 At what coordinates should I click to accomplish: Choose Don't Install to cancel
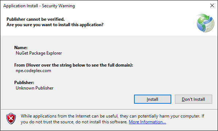coord(194,99)
